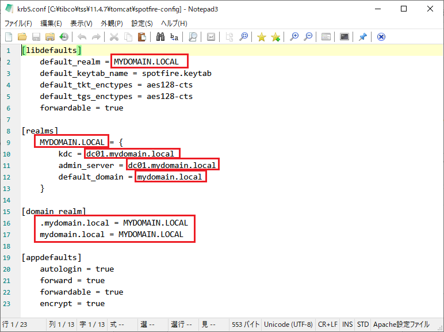This screenshot has height=332, width=444.
Task: Click the kdc = dc01.mydomain.local line
Action: click(116, 154)
